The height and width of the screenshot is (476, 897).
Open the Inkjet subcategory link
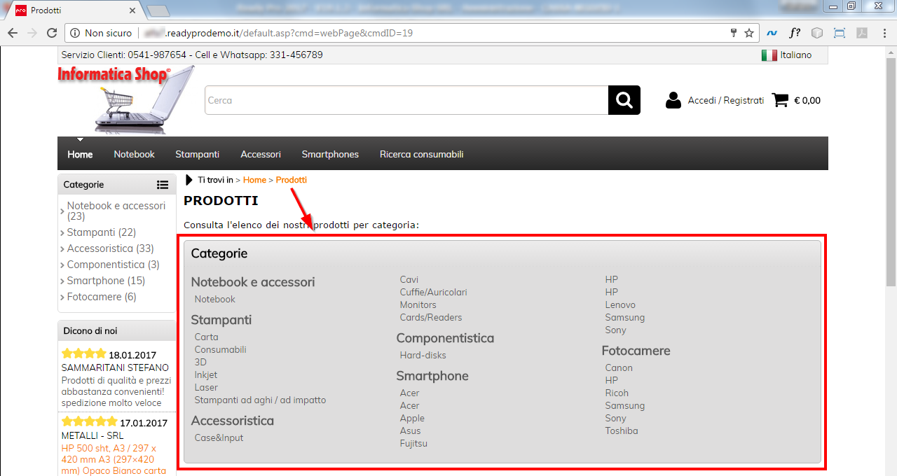206,374
